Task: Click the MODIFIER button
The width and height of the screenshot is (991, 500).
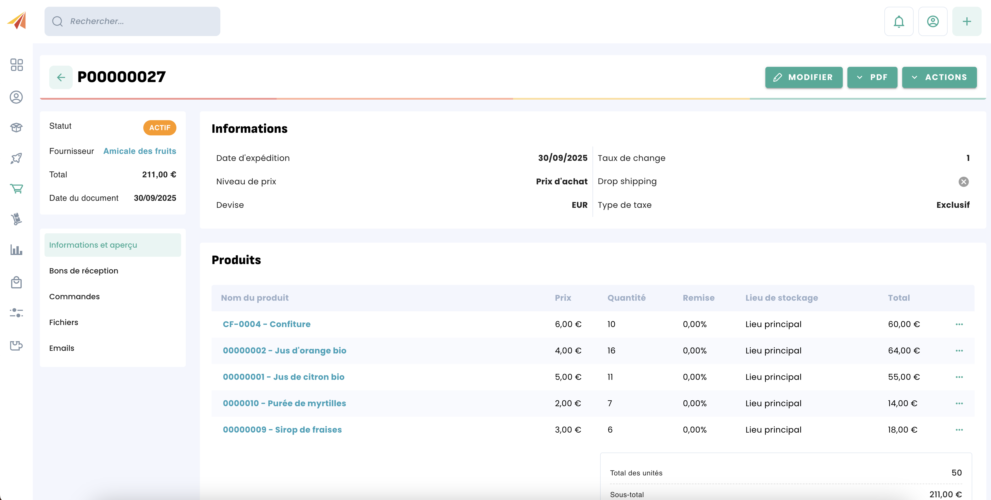Action: point(803,77)
